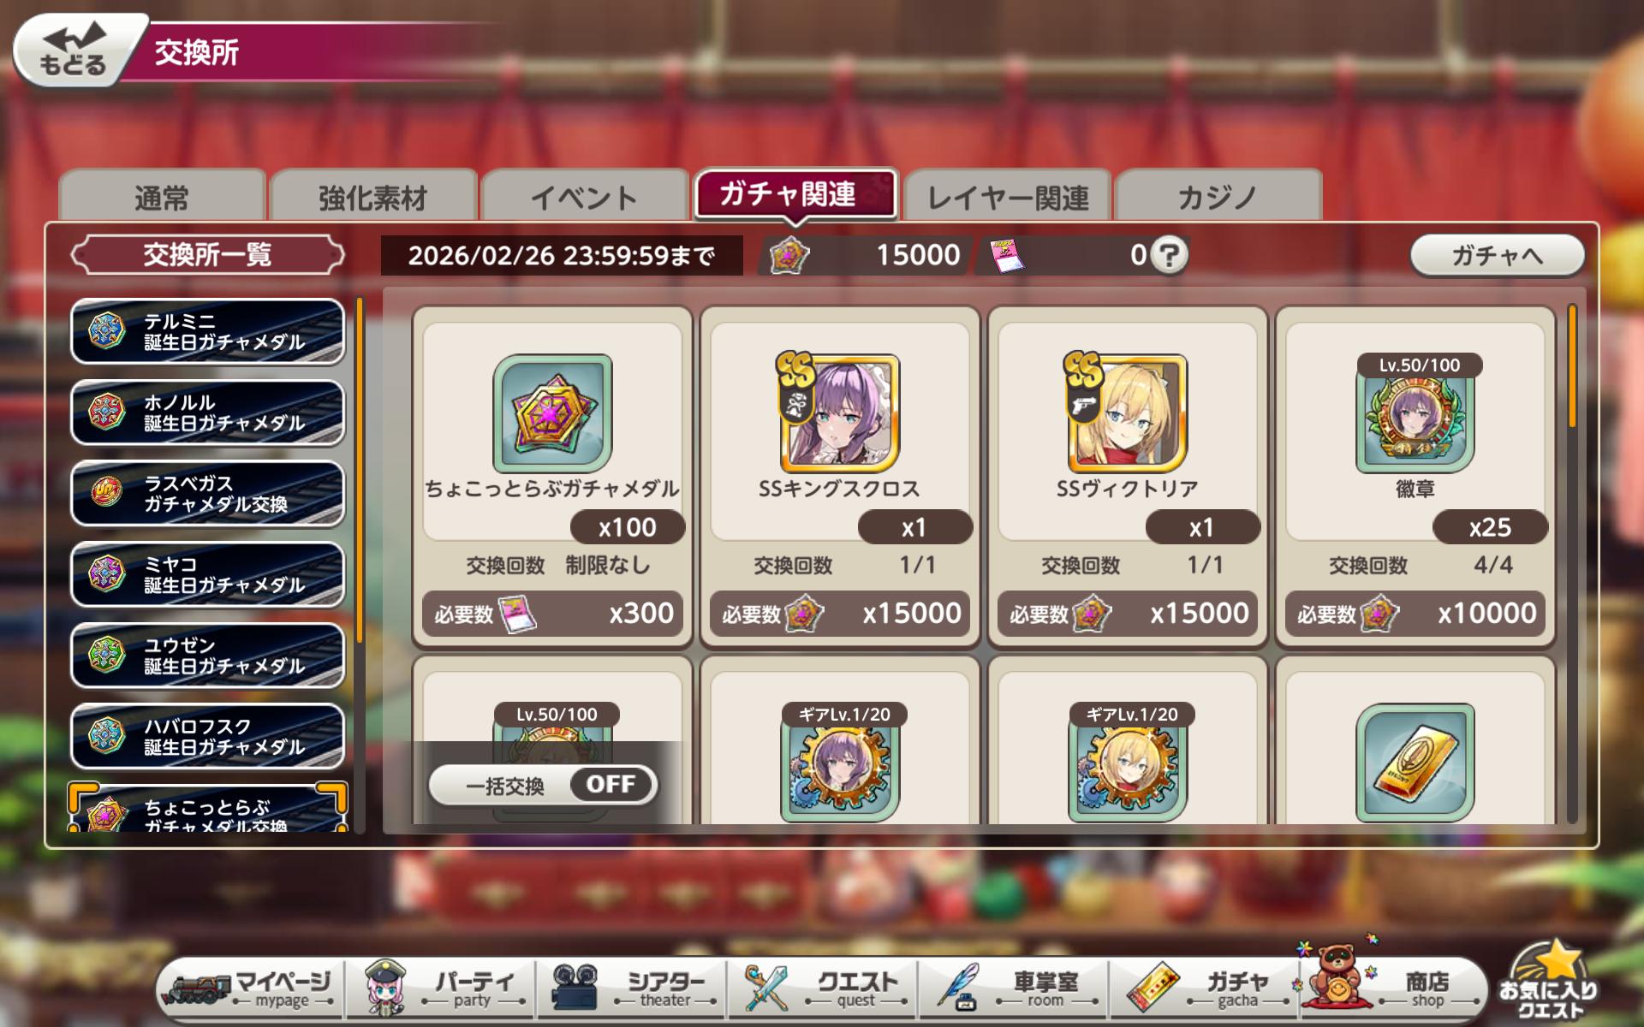Open the 強化素材 tab
Screen dimensions: 1644x1027
click(373, 195)
